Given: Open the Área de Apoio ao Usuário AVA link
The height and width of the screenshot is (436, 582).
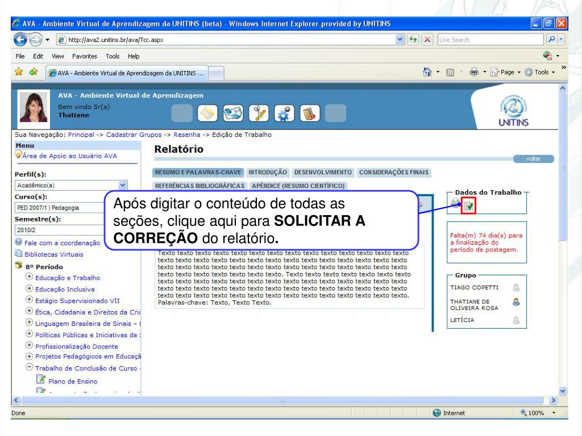Looking at the screenshot, I should 69,156.
